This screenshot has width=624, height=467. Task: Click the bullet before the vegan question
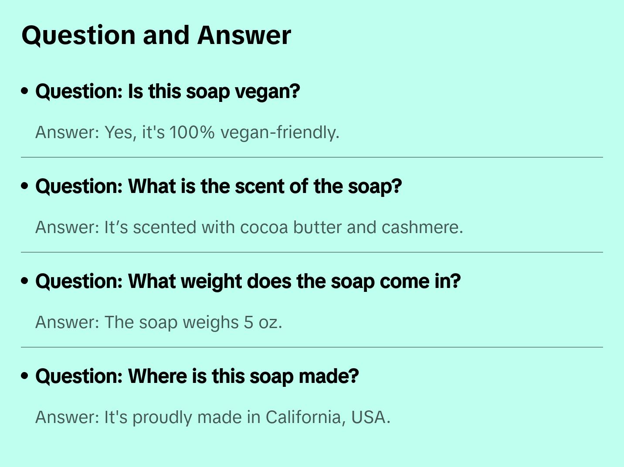click(25, 91)
